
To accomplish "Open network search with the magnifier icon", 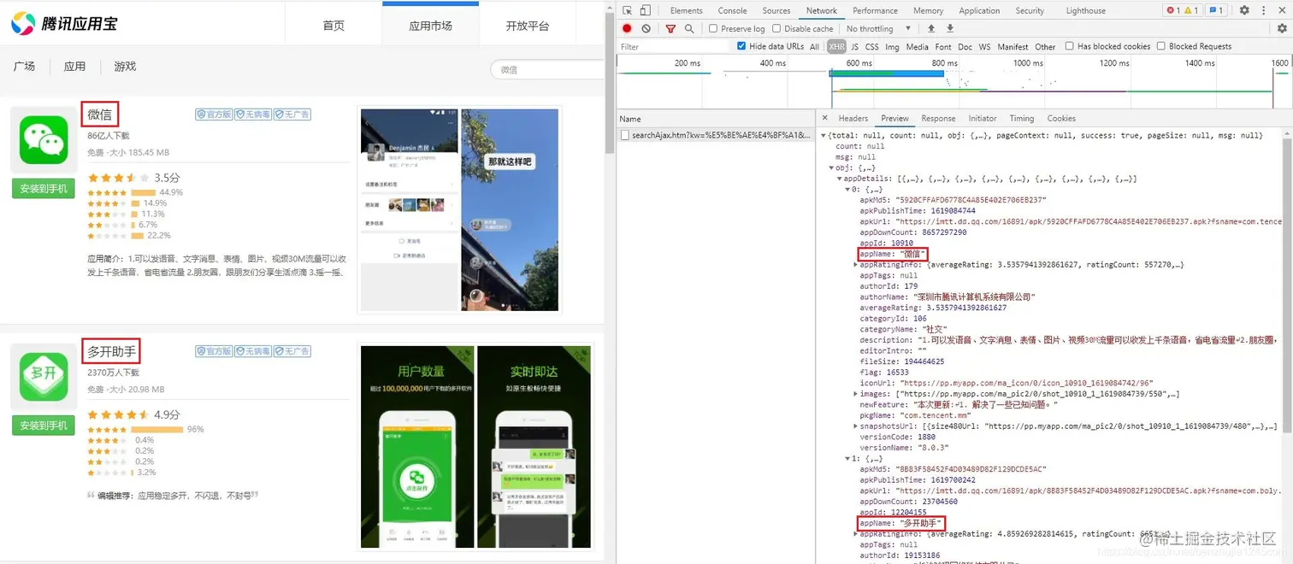I will click(x=689, y=28).
